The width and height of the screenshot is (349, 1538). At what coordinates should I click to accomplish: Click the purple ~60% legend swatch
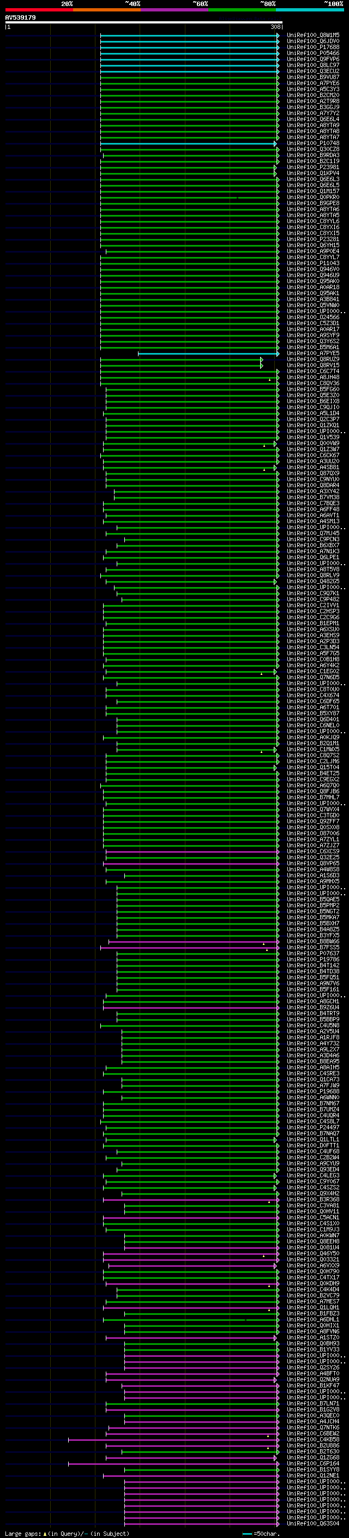point(174,10)
